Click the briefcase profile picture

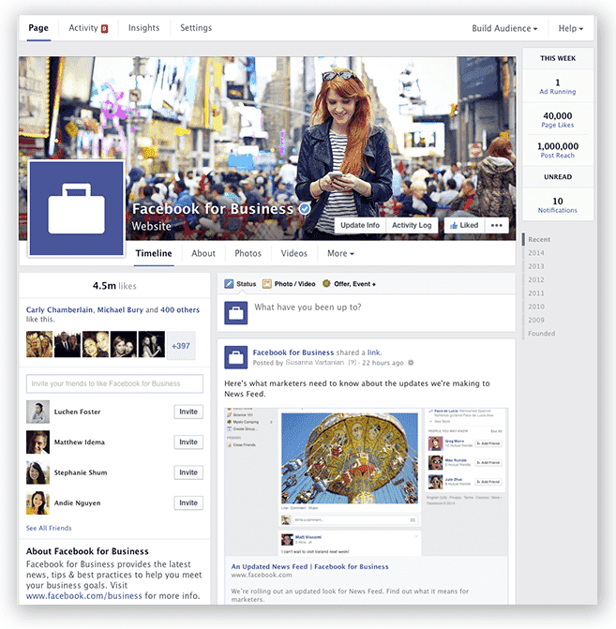pos(77,208)
